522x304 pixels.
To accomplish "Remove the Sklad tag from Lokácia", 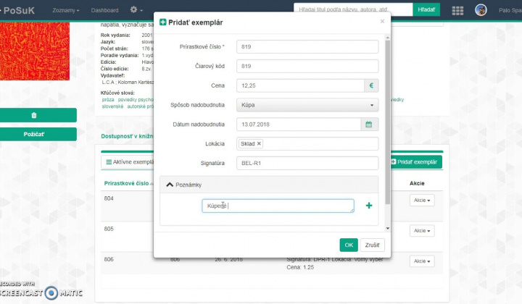I will (x=259, y=144).
